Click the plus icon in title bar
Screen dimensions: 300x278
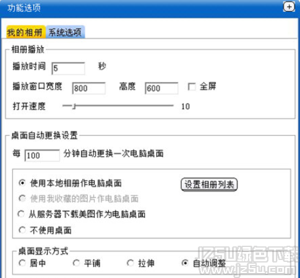[x=289, y=7]
